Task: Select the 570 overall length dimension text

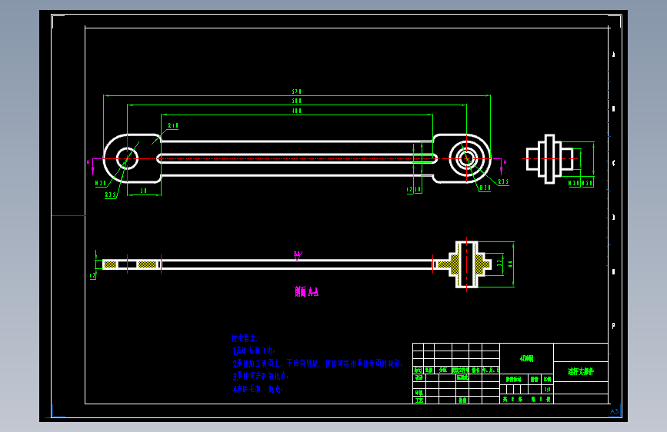Action: (296, 91)
